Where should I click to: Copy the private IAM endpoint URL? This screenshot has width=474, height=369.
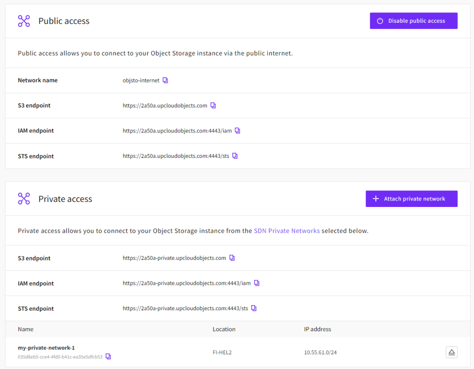(x=256, y=283)
